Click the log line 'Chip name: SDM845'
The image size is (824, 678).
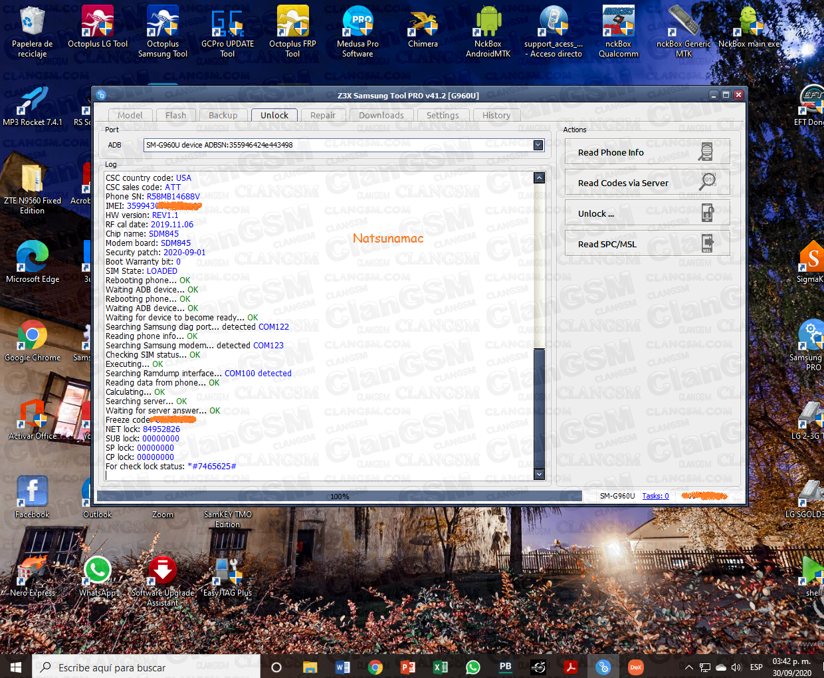coord(142,234)
